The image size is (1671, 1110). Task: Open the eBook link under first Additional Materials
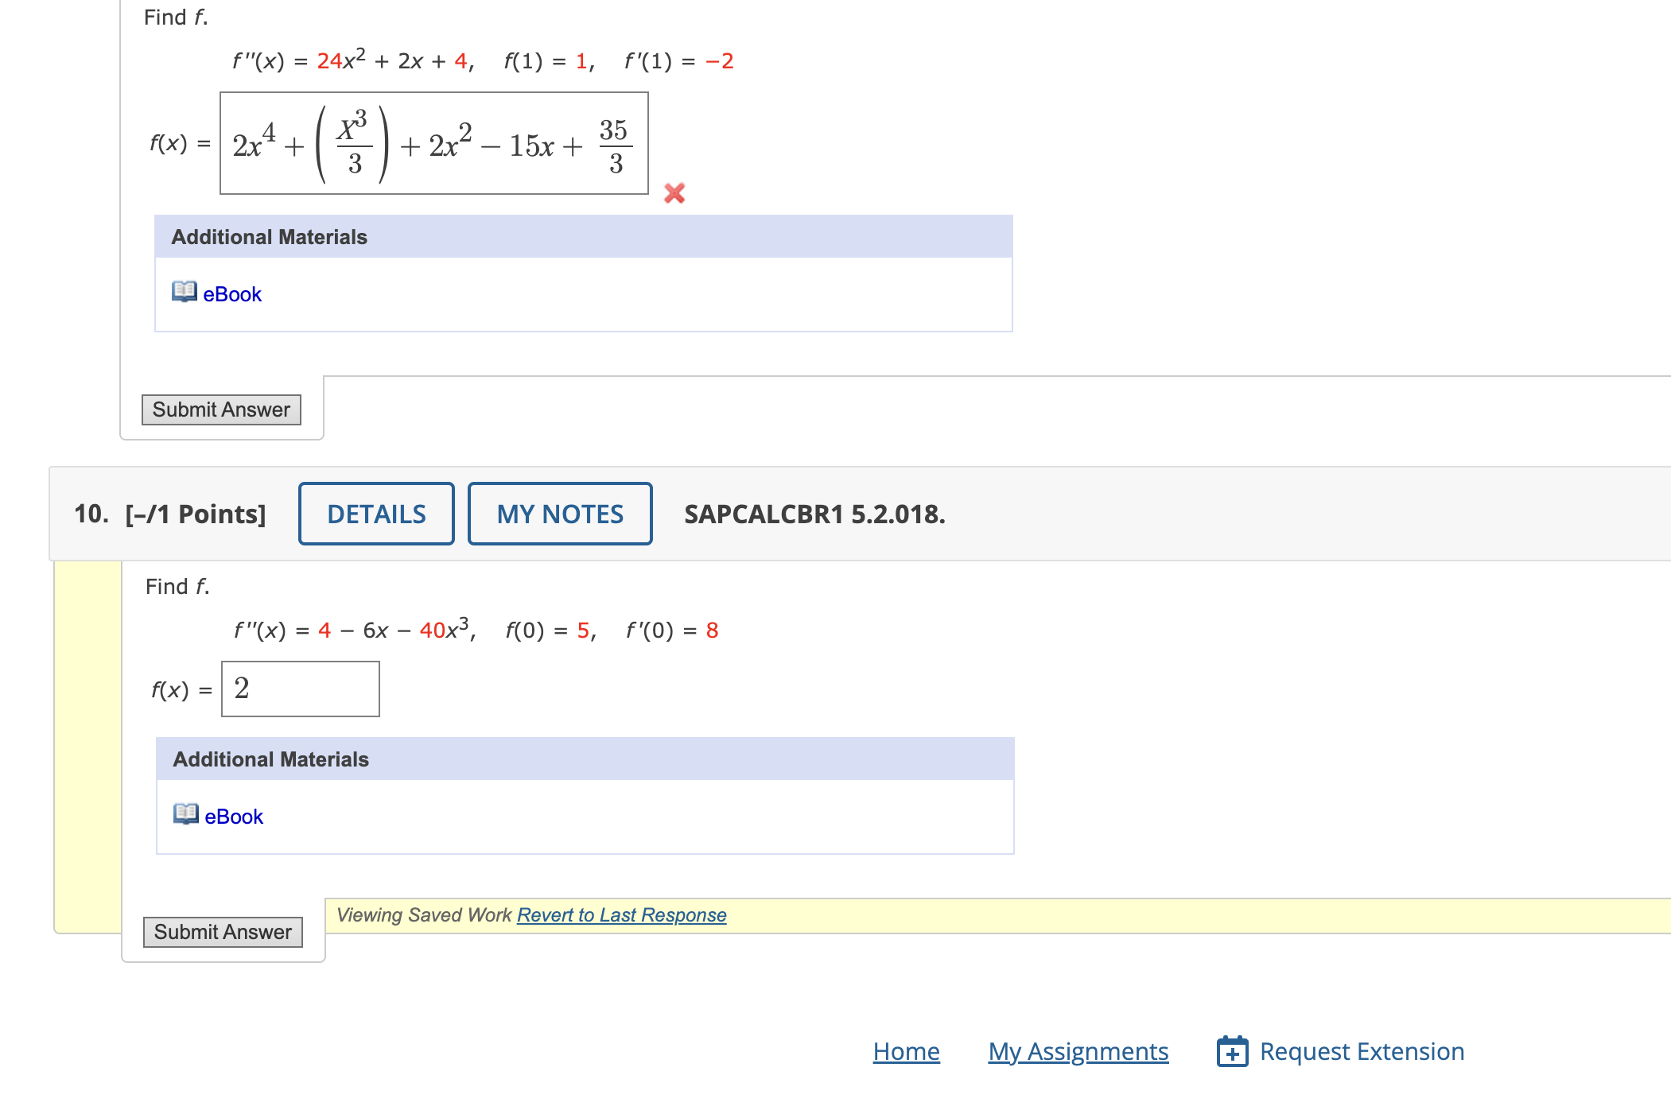click(x=232, y=295)
